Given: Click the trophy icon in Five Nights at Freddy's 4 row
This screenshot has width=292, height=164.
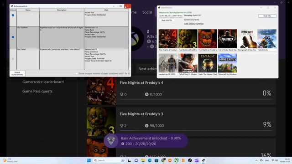Looking at the screenshot, I should [x=122, y=94].
